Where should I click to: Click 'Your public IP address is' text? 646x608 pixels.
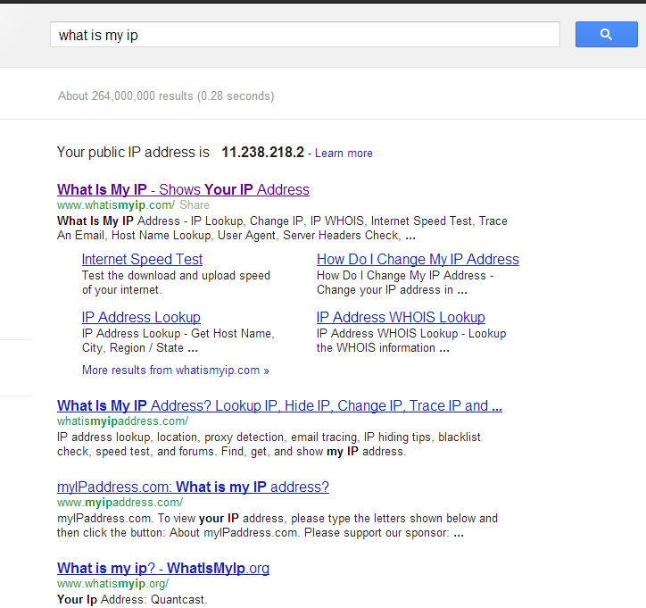(x=133, y=152)
